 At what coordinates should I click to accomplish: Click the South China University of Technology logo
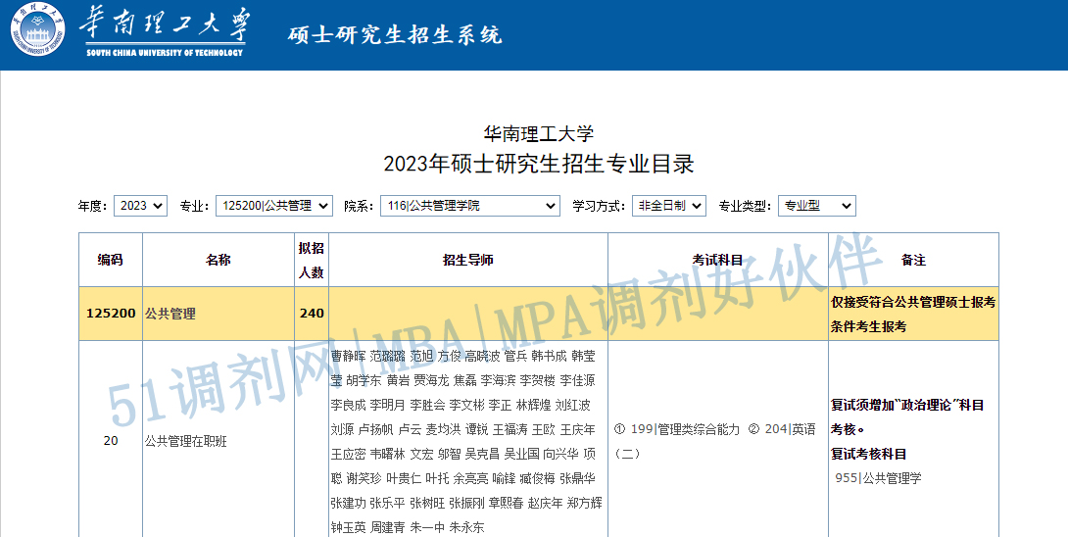pos(128,31)
